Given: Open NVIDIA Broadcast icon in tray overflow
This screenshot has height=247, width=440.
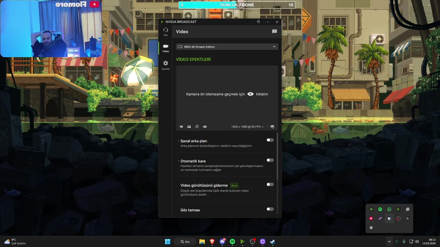Looking at the screenshot, I should click(x=398, y=209).
